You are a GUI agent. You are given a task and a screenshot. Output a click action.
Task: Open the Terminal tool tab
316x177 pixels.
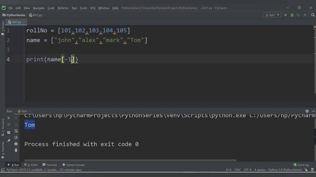tap(49, 165)
